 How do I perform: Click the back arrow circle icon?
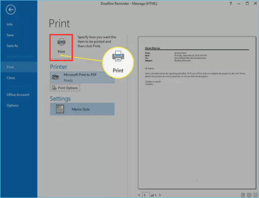[11, 10]
